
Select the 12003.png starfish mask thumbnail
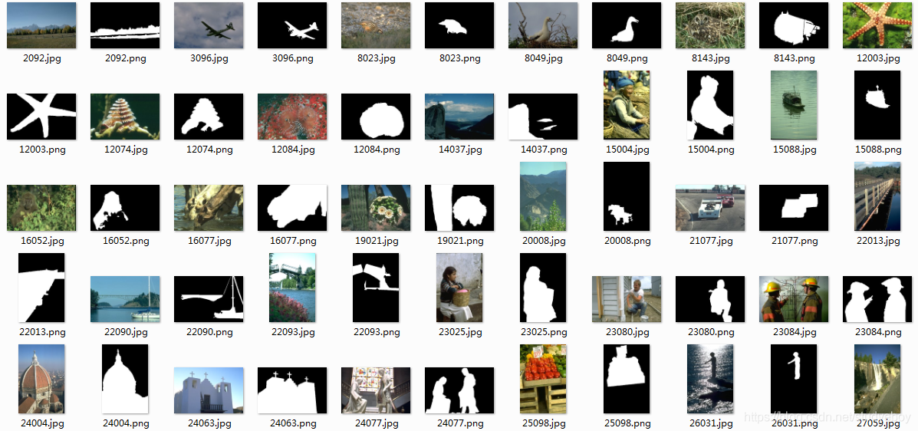[x=41, y=117]
